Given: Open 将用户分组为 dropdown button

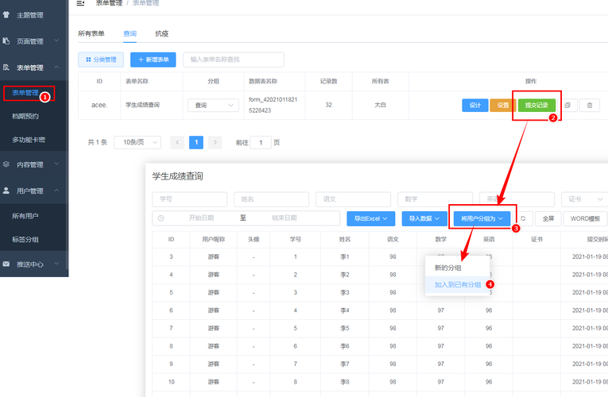Looking at the screenshot, I should pyautogui.click(x=482, y=218).
